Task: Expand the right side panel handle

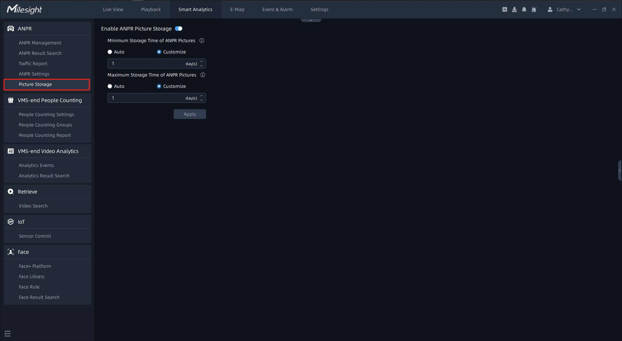Action: click(x=620, y=170)
